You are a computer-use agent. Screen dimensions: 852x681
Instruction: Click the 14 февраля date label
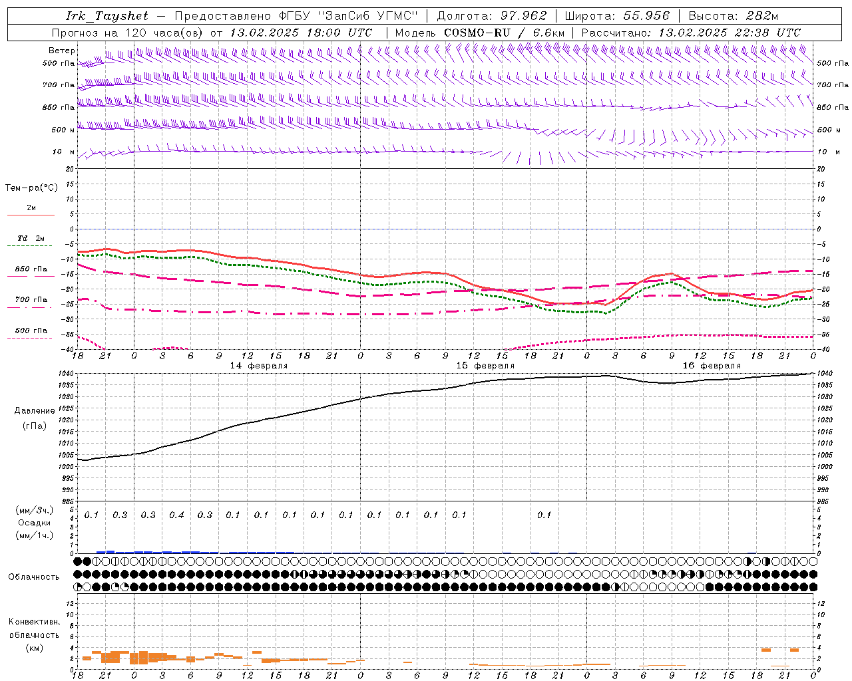(x=259, y=366)
